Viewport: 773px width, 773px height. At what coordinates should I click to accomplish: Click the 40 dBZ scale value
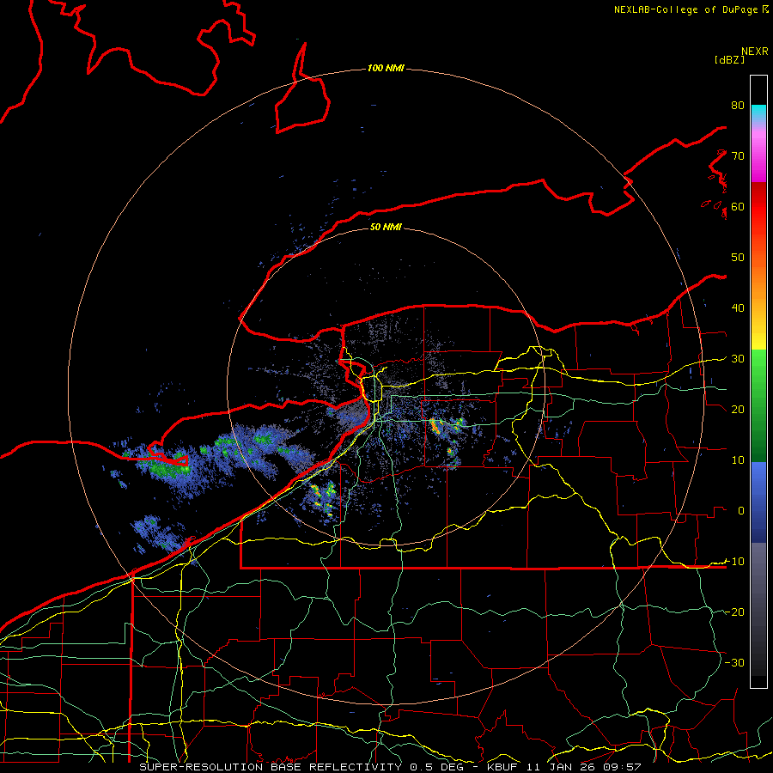coord(738,308)
